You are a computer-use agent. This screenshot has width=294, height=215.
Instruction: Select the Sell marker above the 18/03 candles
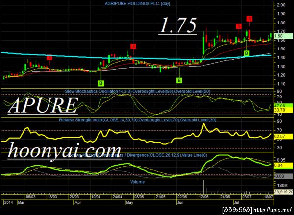click(x=49, y=58)
